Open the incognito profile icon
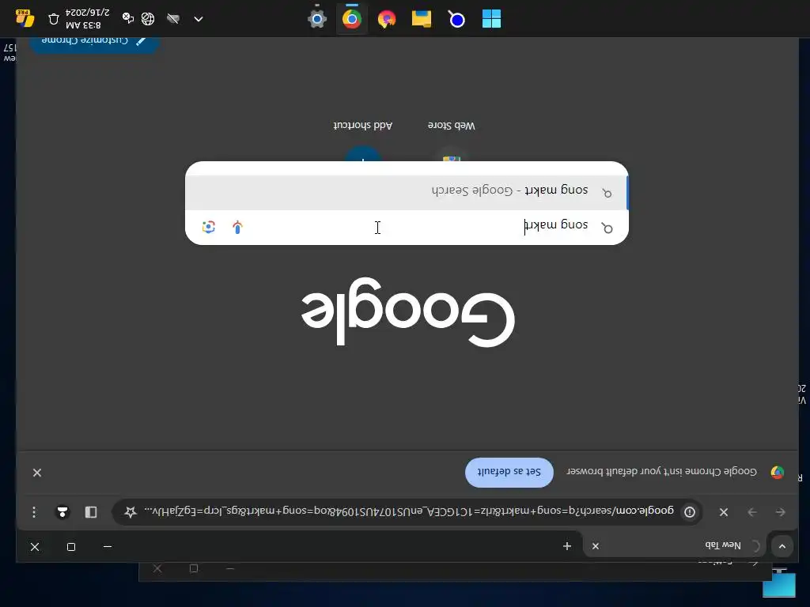The image size is (810, 607). click(x=62, y=512)
